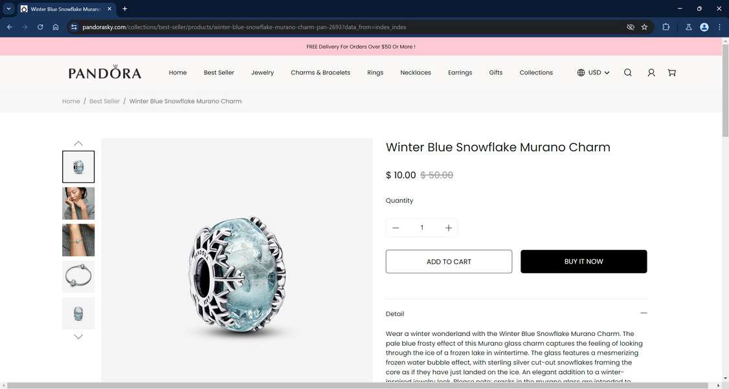Open Charms & Bracelets menu
The image size is (729, 389).
coord(320,72)
